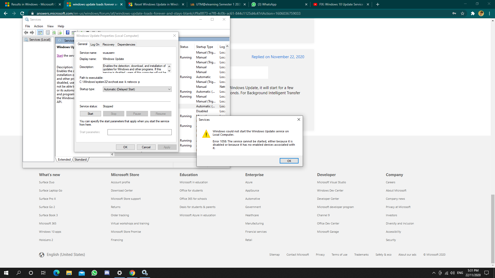Open Chrome three-dot menu

pyautogui.click(x=489, y=13)
